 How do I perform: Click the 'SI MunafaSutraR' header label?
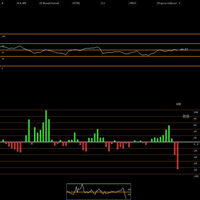point(49,3)
